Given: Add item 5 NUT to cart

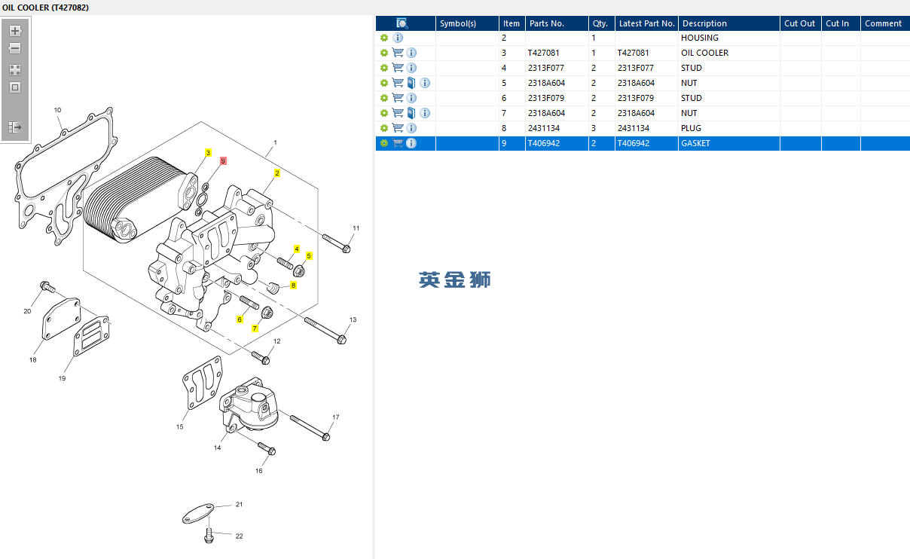Looking at the screenshot, I should [x=398, y=83].
